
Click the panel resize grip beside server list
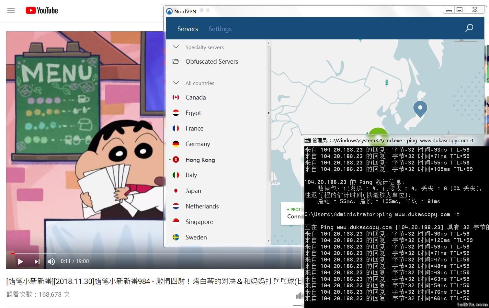tap(268, 114)
